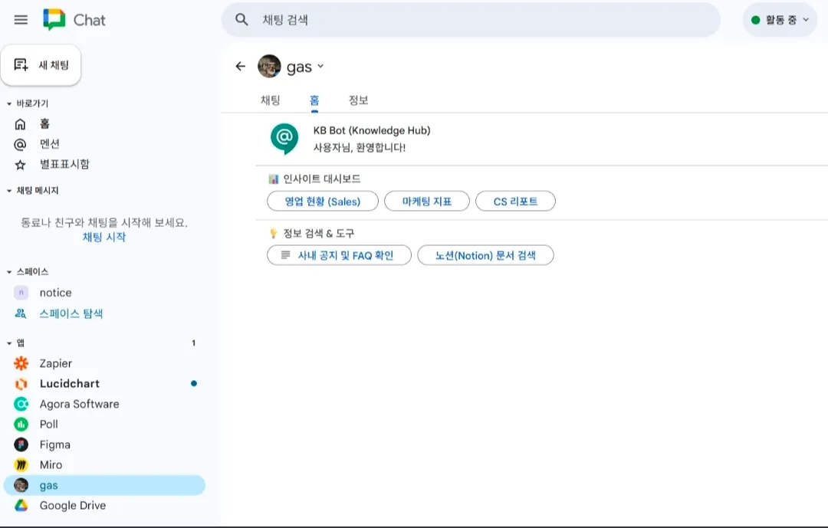Click the notice space icon
828x528 pixels.
(21, 293)
